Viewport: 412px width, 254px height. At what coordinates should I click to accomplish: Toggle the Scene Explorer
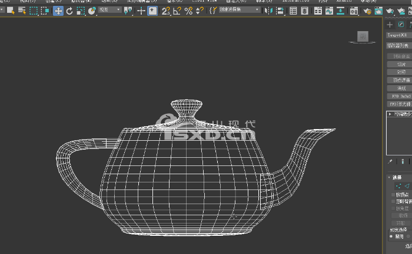pos(293,11)
